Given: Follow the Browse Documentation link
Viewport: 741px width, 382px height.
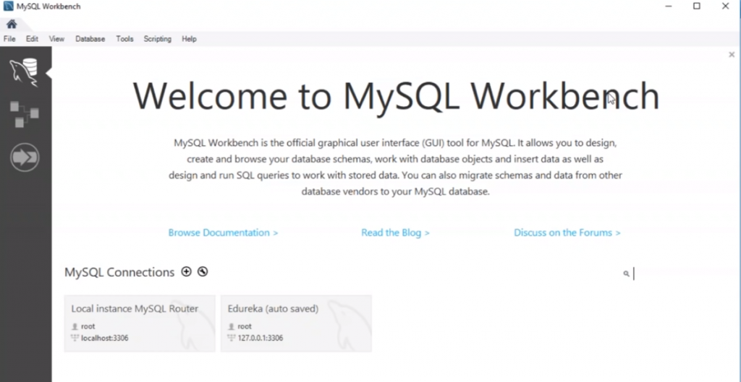Looking at the screenshot, I should click(x=223, y=233).
